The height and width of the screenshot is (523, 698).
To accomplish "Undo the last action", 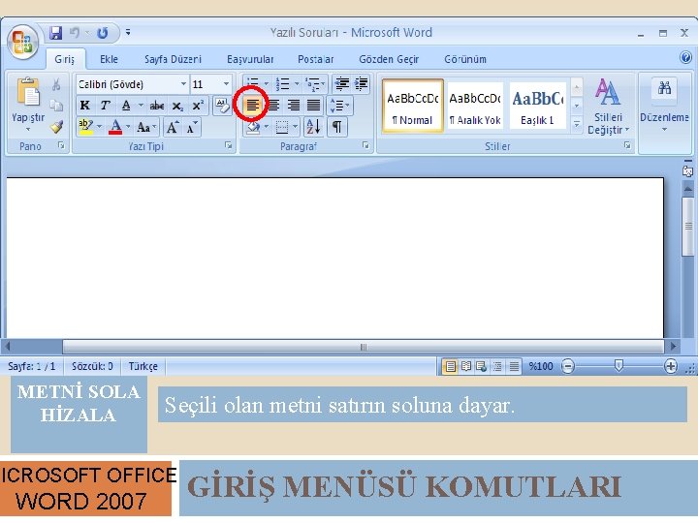I will click(75, 33).
